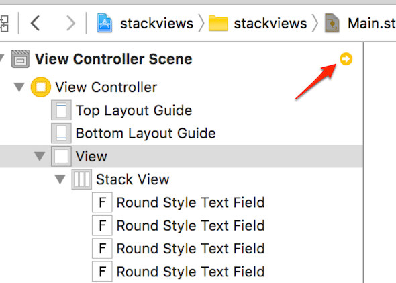This screenshot has height=283, width=396.
Task: Click the yellow stackviews folder icon
Action: coord(218,24)
